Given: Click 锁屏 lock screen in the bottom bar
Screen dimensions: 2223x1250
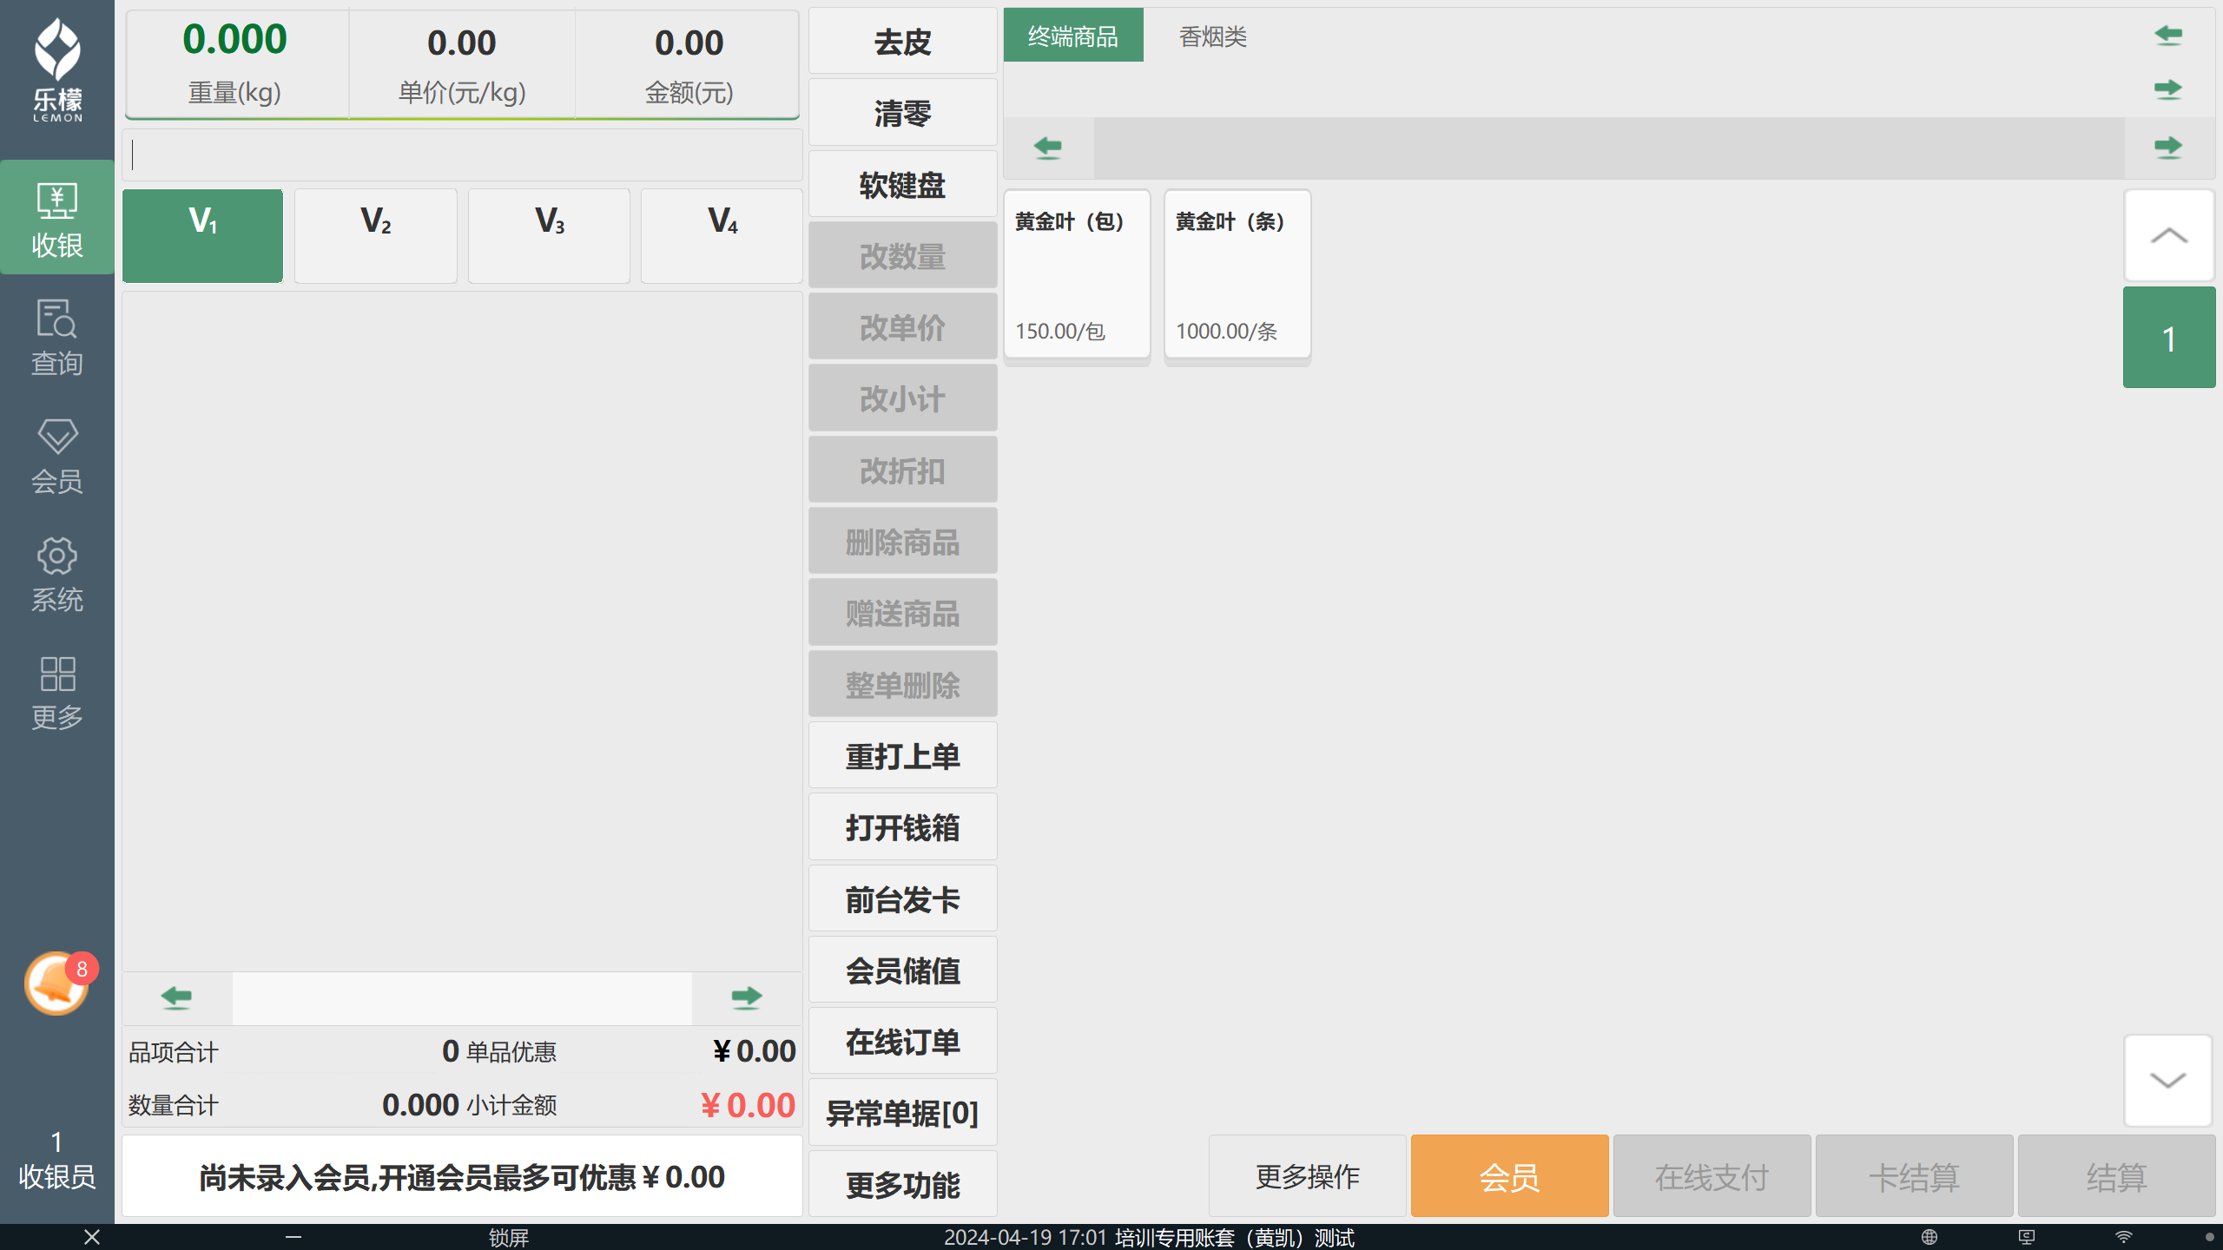Looking at the screenshot, I should (509, 1237).
